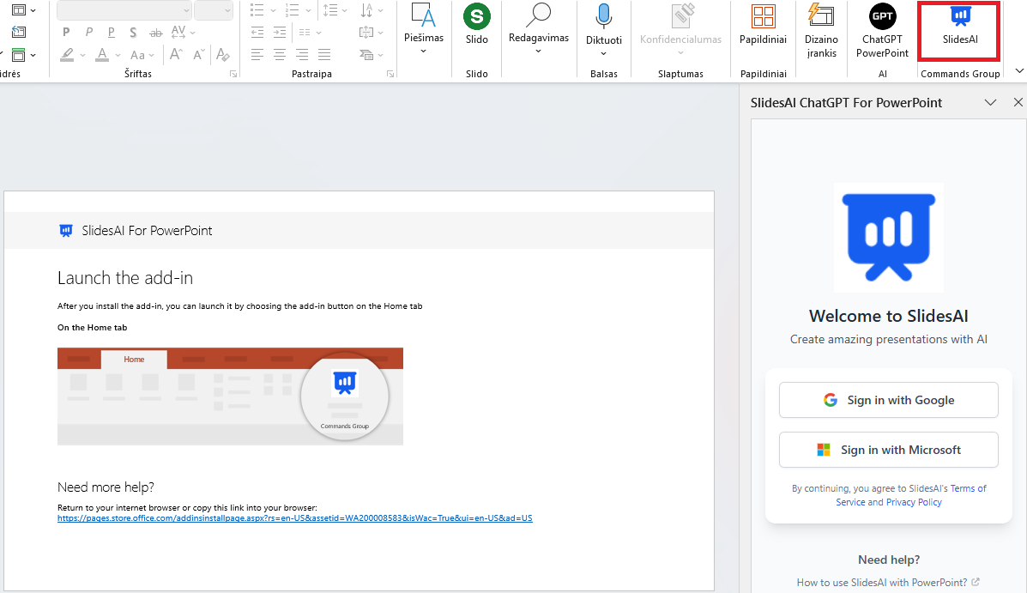
Task: Toggle bold formatting (P) button
Action: (x=66, y=33)
